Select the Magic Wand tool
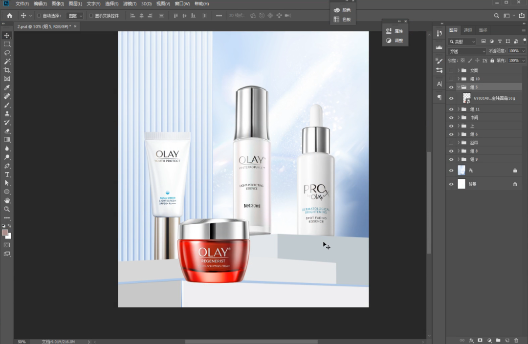 tap(7, 61)
